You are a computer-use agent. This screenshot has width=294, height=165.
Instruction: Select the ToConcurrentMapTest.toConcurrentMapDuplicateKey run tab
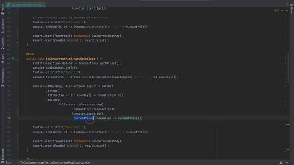[x=55, y=163]
